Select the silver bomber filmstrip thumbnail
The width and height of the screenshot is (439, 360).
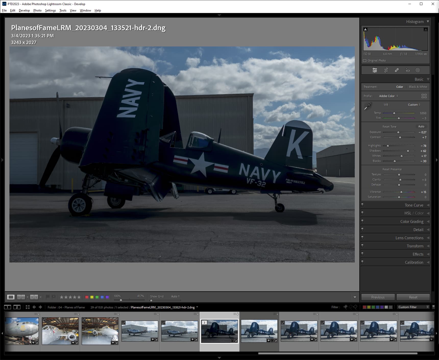pyautogui.click(x=22, y=331)
